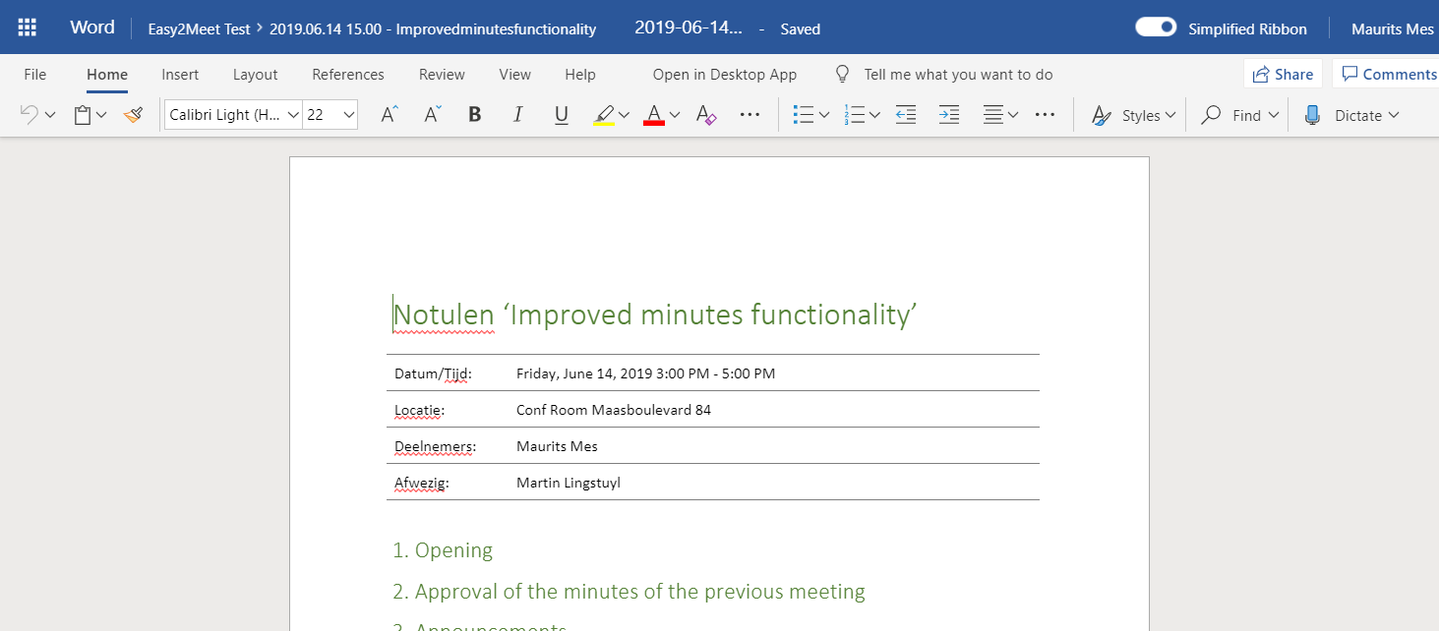
Task: Click the Bullets list icon
Action: tap(804, 115)
